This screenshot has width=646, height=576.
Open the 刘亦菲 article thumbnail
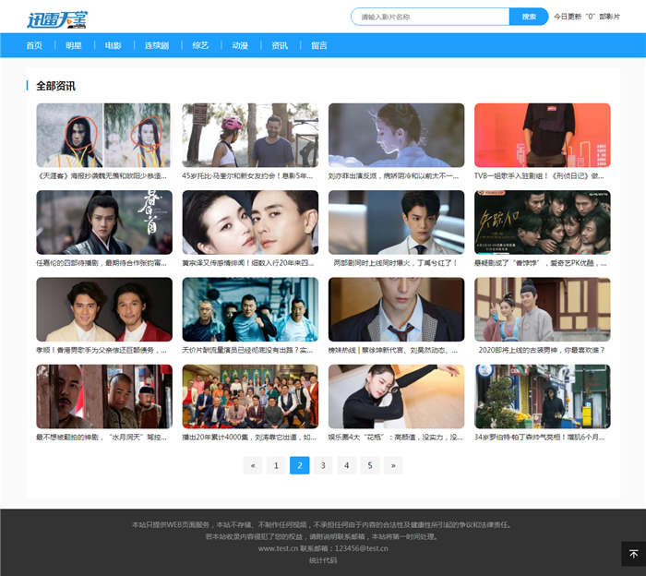[x=396, y=135]
